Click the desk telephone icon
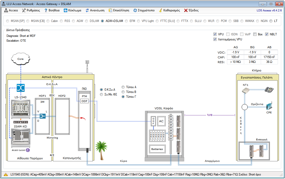 (x=269, y=90)
